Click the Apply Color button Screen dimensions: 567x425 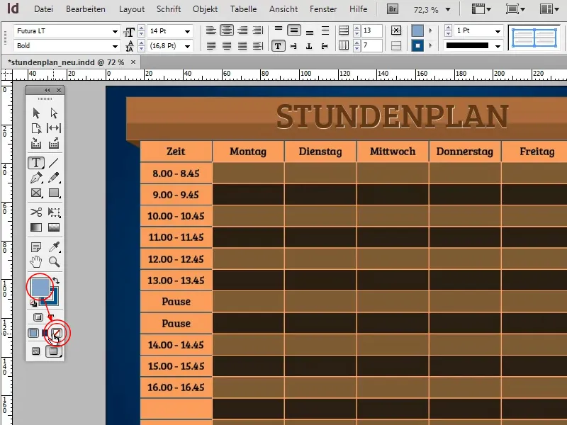(33, 333)
